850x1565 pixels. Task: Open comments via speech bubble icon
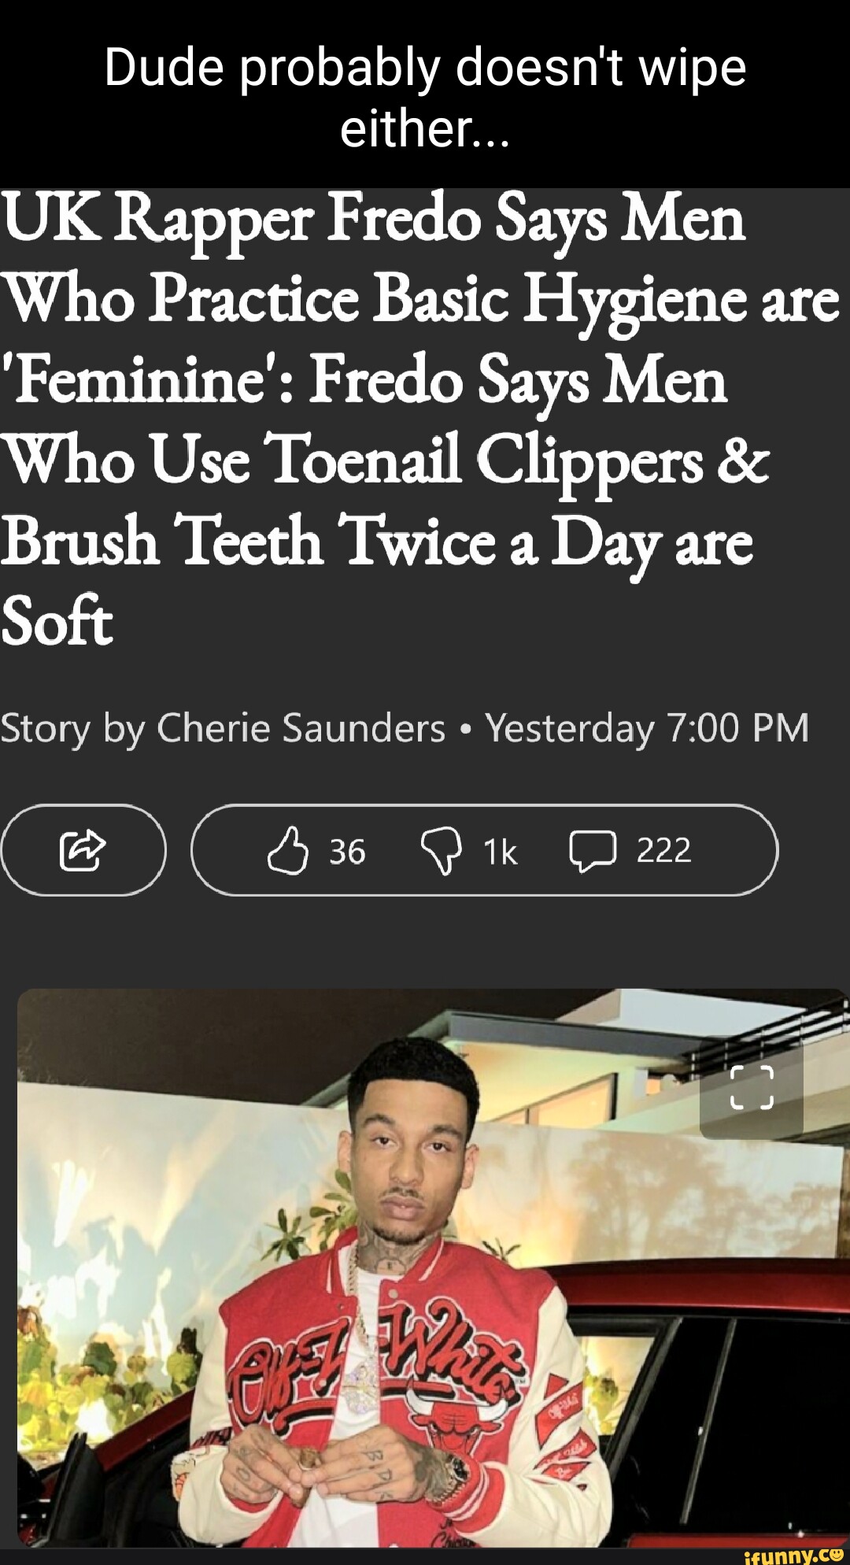[x=592, y=852]
